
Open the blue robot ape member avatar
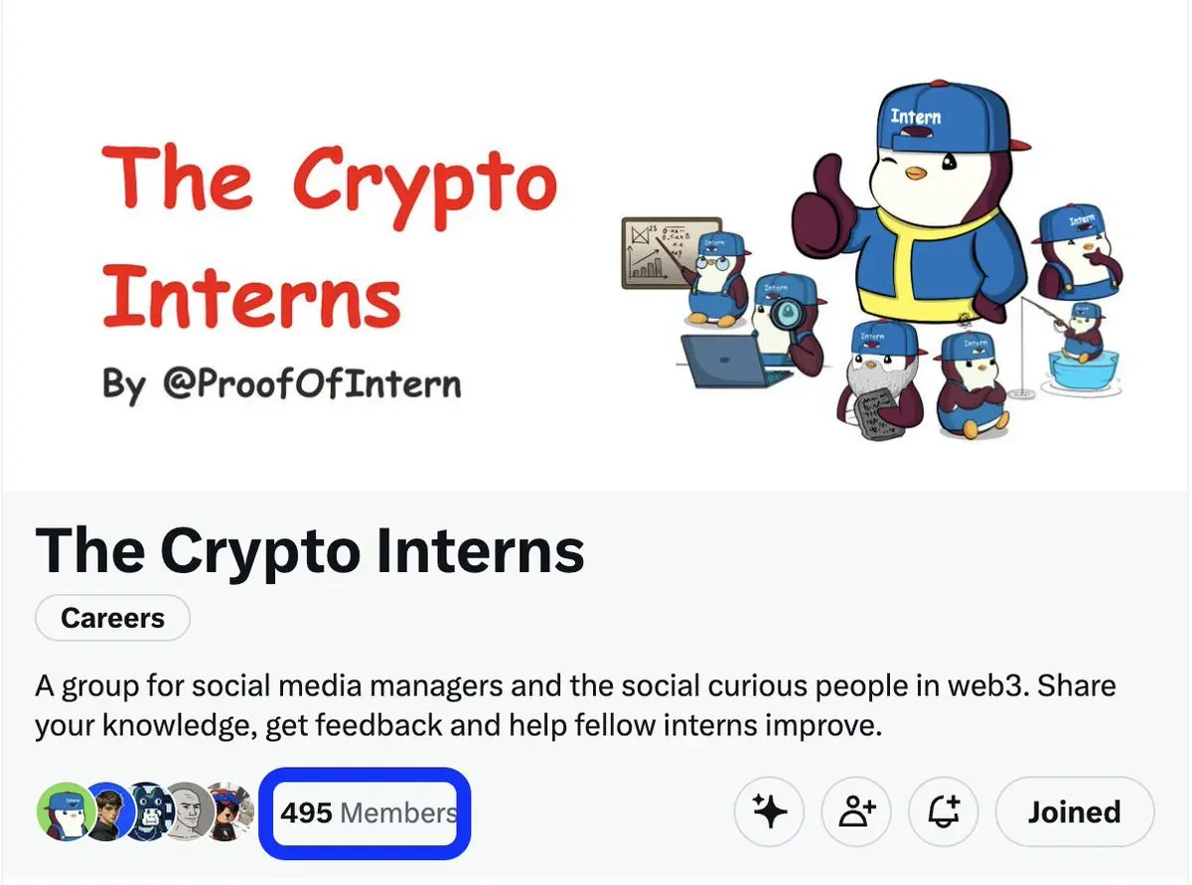click(148, 811)
